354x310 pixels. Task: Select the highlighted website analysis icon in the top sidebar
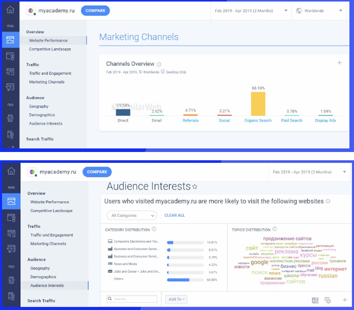11,40
